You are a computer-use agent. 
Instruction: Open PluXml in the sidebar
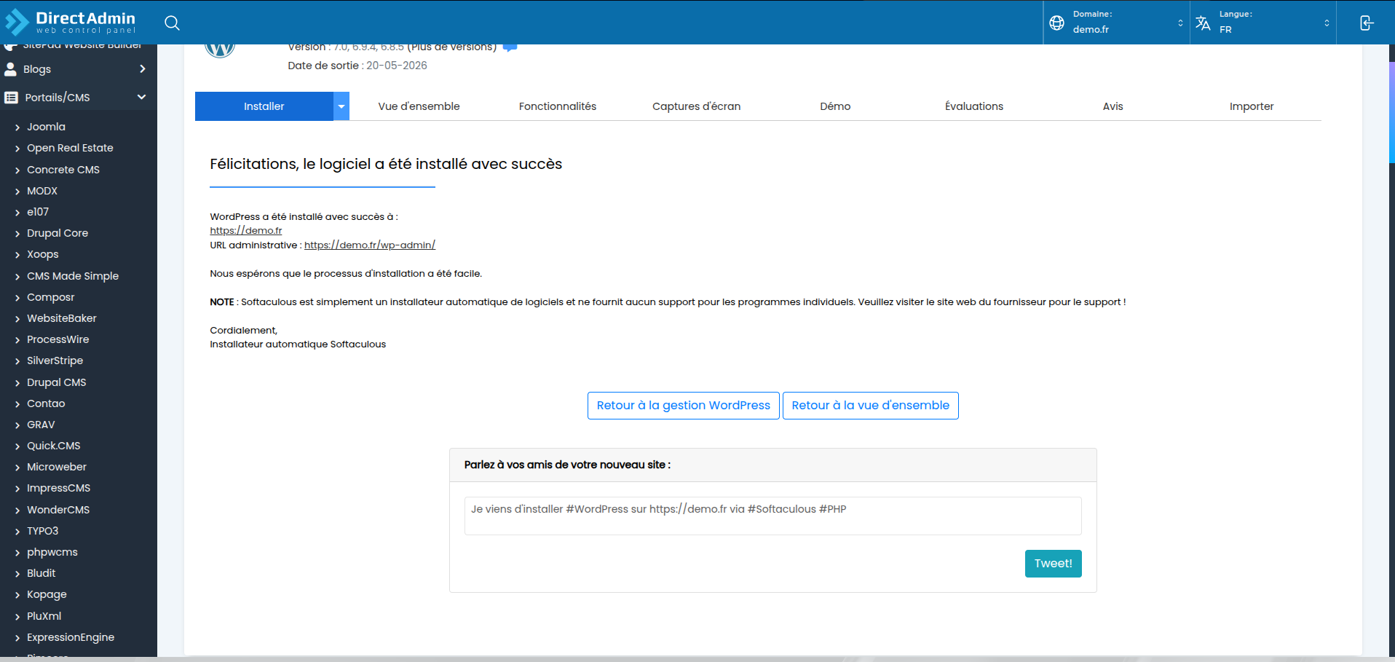click(44, 616)
